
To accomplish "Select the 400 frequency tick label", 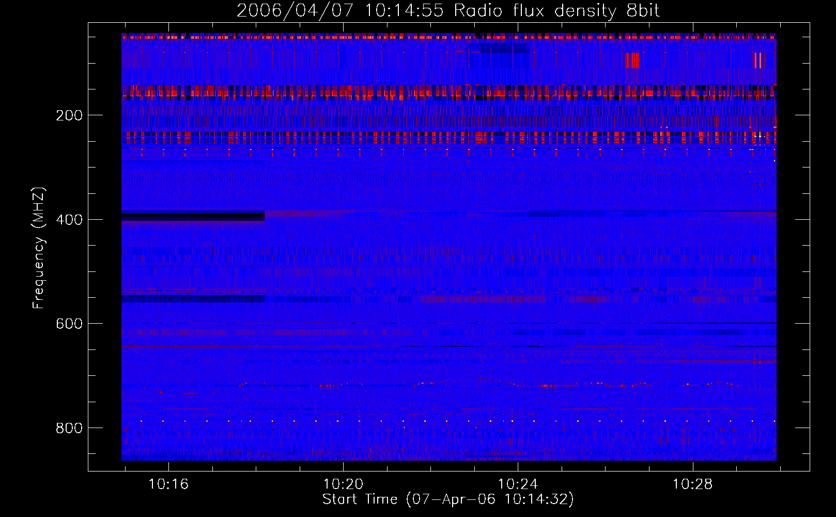I will tap(69, 219).
